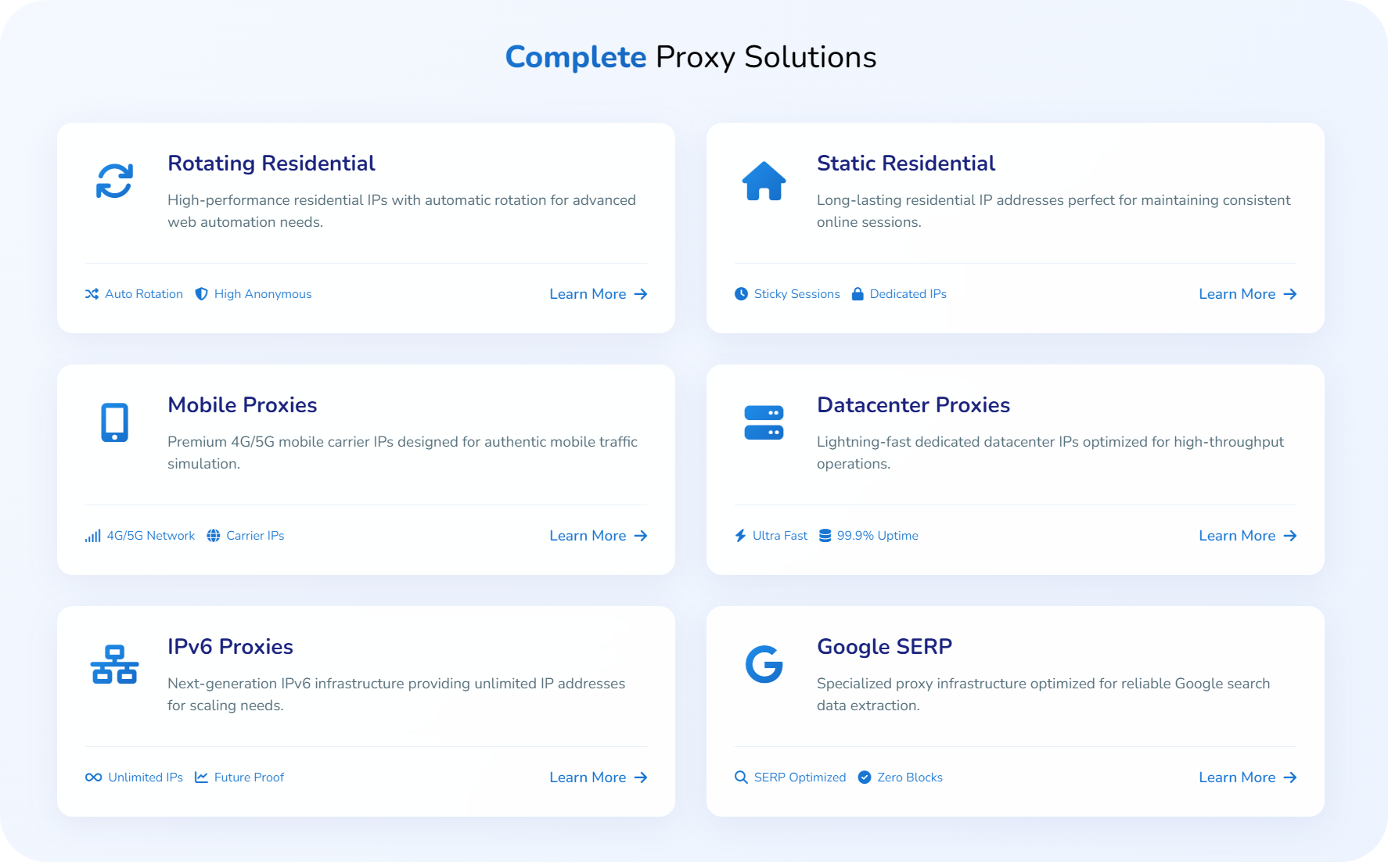The height and width of the screenshot is (862, 1388).
Task: Click the globe icon beside Carrier IPs
Action: [x=213, y=536]
